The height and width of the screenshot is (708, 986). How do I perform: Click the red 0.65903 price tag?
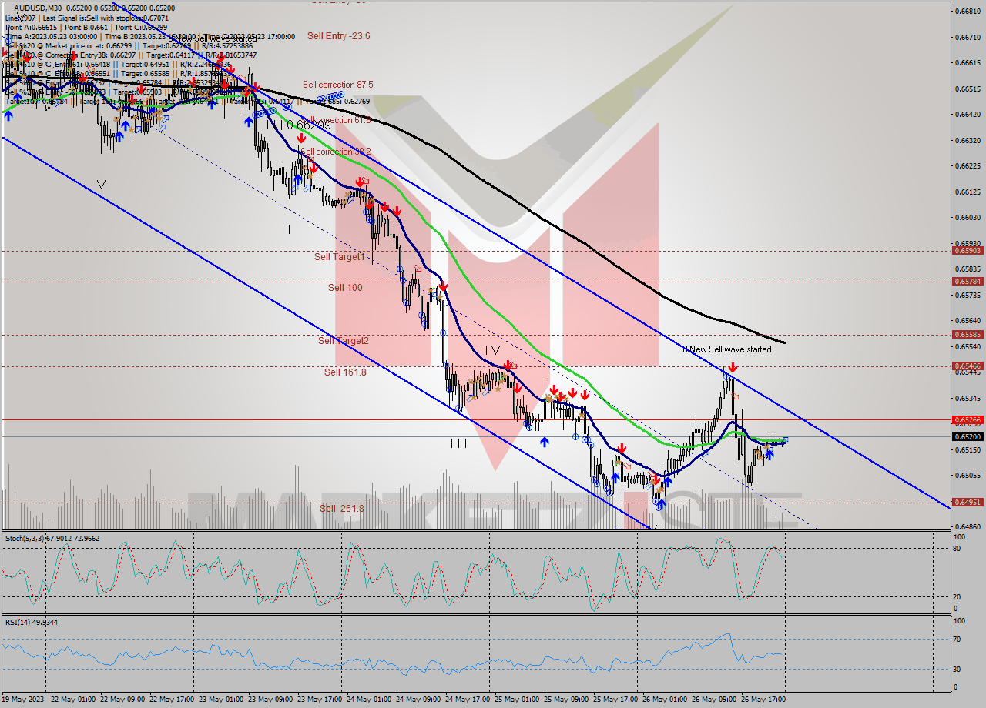point(968,251)
